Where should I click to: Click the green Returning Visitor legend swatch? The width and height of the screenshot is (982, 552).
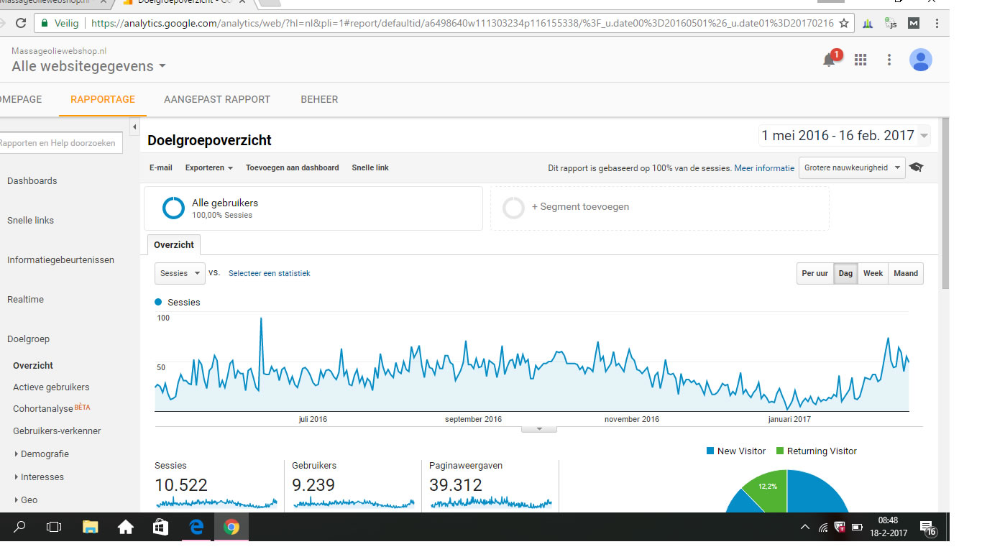pos(780,451)
